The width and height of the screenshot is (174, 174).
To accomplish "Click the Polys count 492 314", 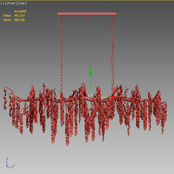I will click(x=19, y=15).
